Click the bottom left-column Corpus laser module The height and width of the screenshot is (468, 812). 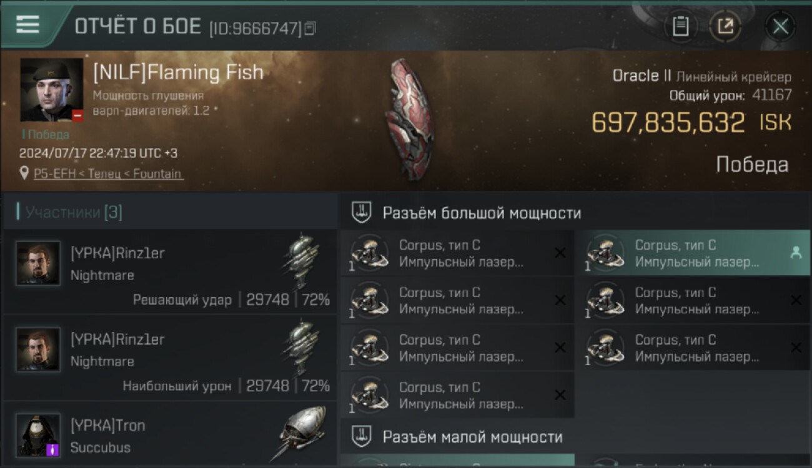coord(457,395)
